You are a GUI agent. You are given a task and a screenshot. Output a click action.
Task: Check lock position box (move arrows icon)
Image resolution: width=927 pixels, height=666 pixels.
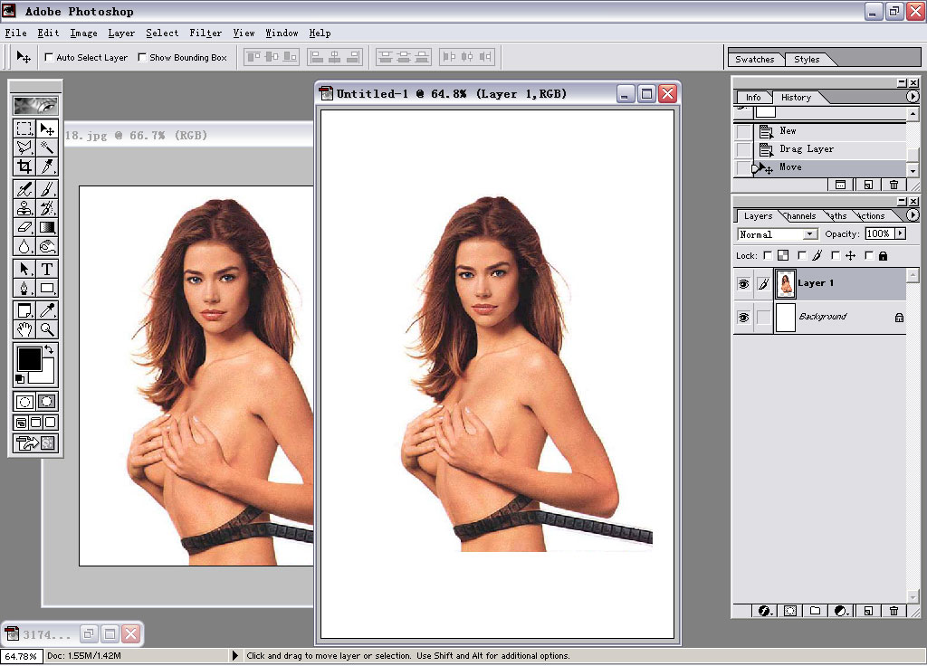coord(836,255)
